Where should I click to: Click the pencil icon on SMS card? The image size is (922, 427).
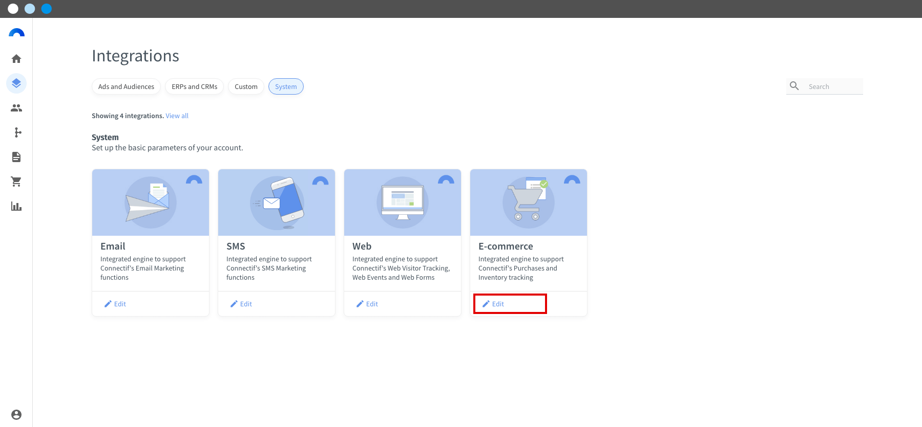(234, 304)
